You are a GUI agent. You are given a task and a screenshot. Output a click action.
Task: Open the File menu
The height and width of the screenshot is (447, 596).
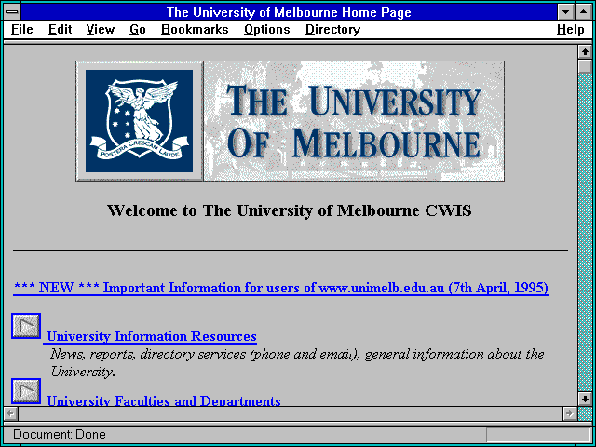pyautogui.click(x=22, y=30)
